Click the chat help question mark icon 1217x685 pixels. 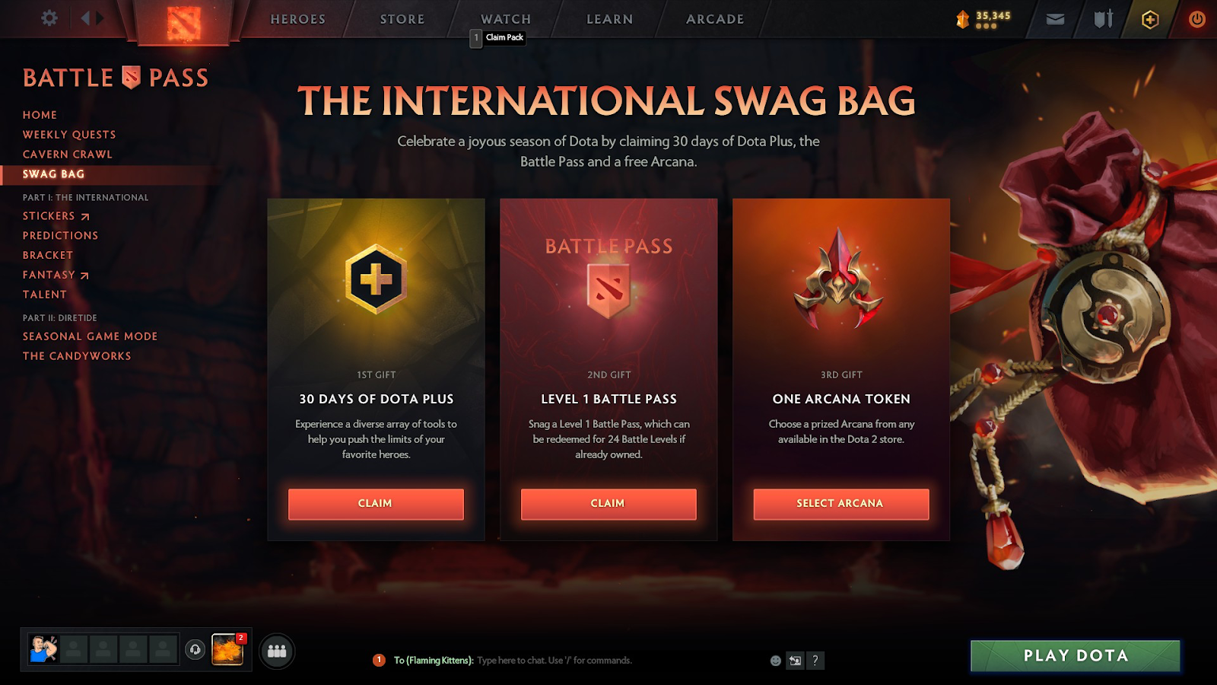pyautogui.click(x=815, y=660)
